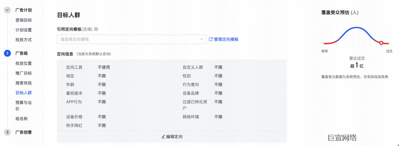The width and height of the screenshot is (399, 146).
Task: Click the 不限 value for 性别
Action: (218, 76)
